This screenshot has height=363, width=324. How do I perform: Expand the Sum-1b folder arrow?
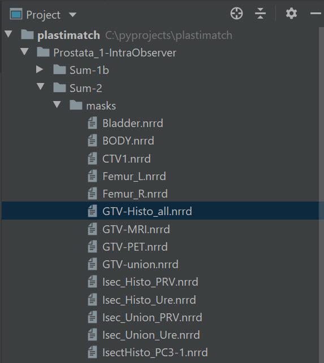tap(40, 69)
